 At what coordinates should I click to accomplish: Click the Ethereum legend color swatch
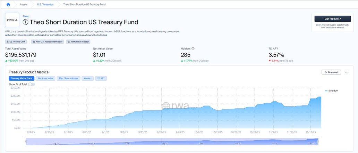pos(326,91)
